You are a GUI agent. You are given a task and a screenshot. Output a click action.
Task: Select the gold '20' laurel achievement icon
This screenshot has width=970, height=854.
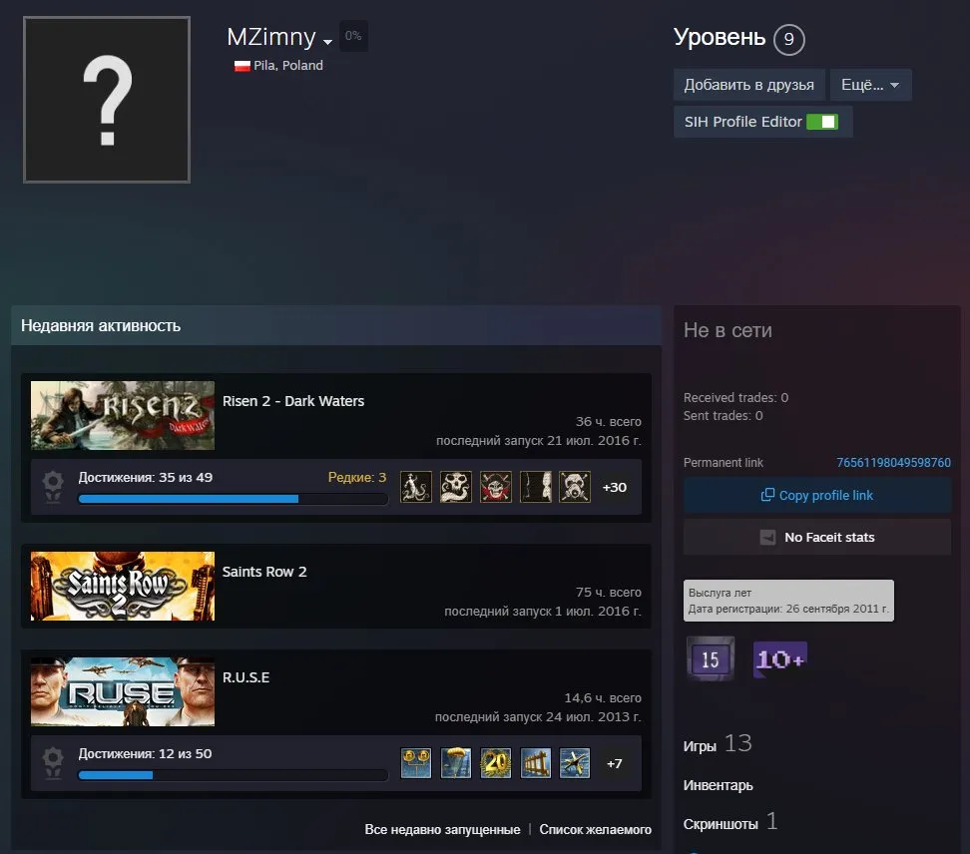[496, 763]
